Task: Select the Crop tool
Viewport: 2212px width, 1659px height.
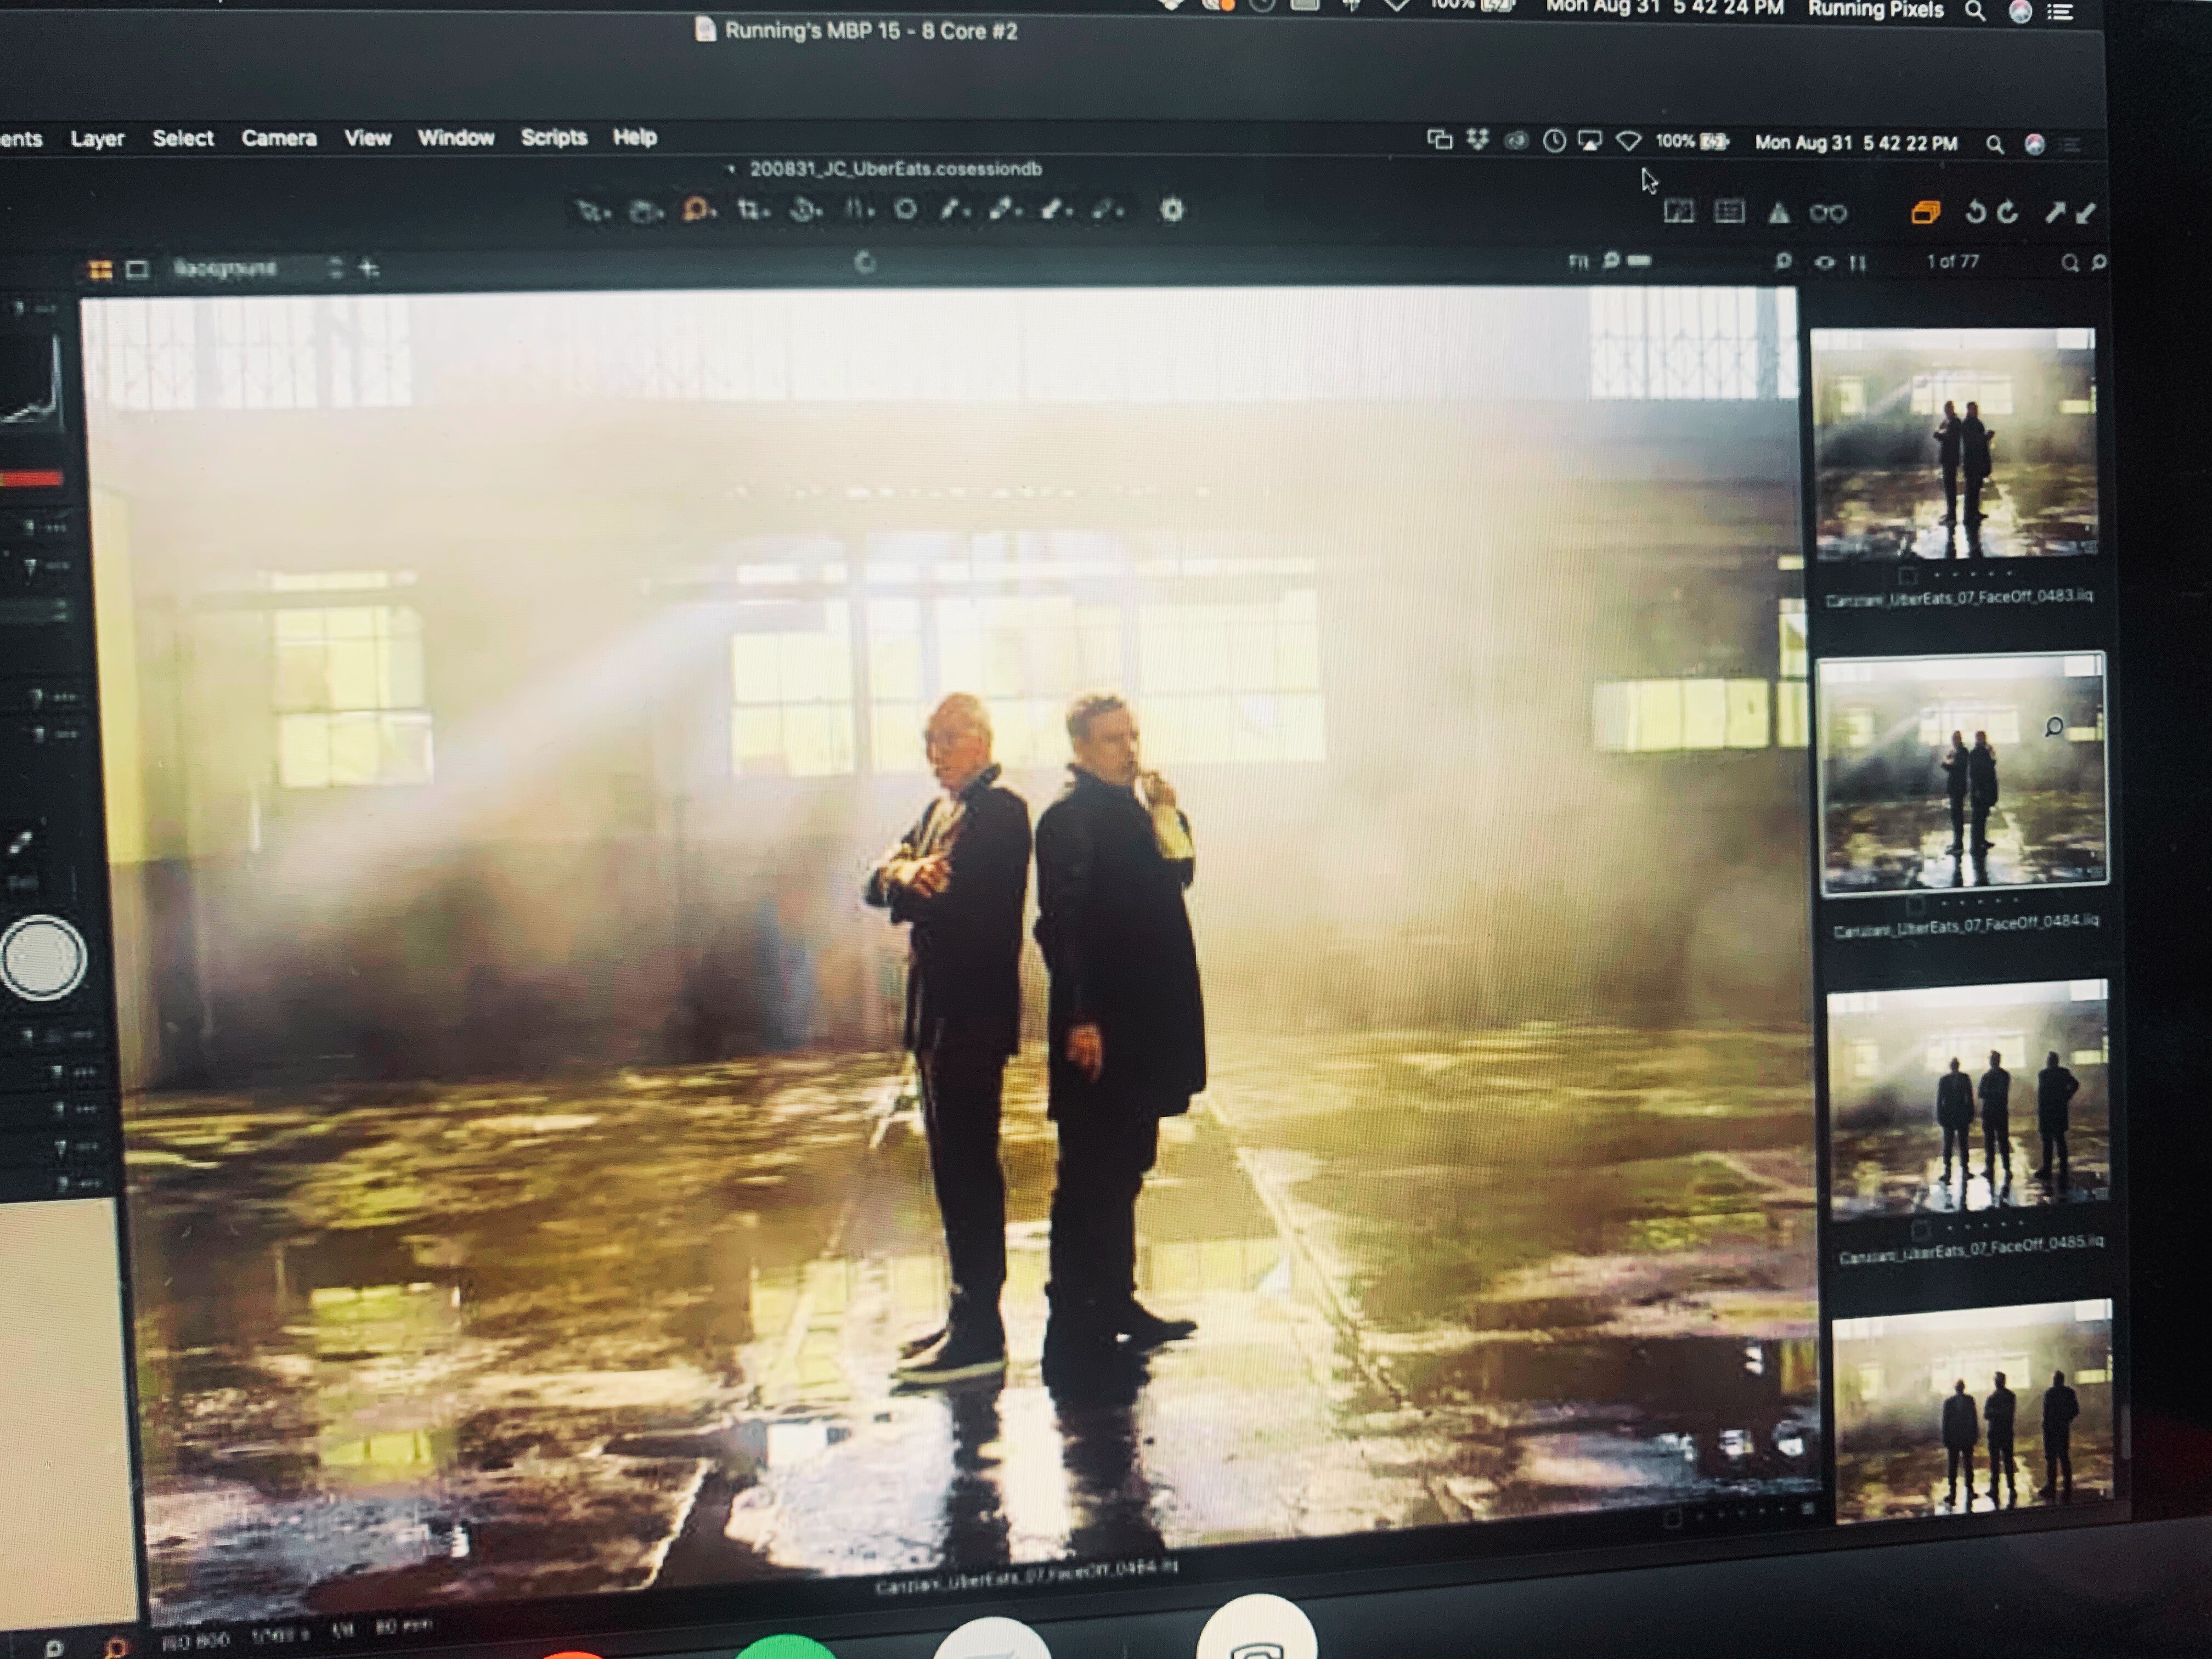Action: (x=750, y=210)
